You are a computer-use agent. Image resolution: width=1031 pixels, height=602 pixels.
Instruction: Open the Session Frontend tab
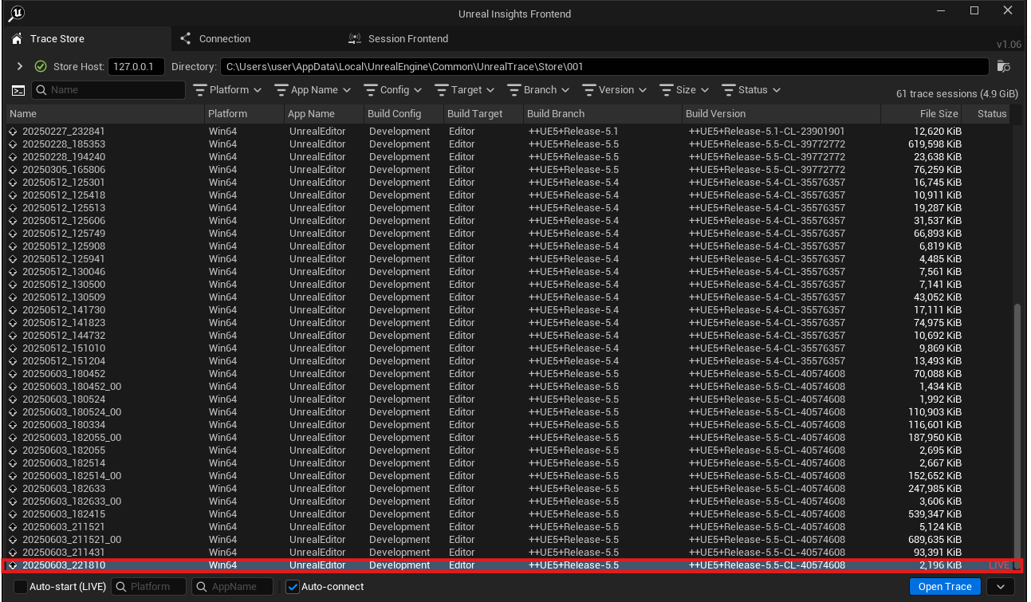pyautogui.click(x=398, y=38)
